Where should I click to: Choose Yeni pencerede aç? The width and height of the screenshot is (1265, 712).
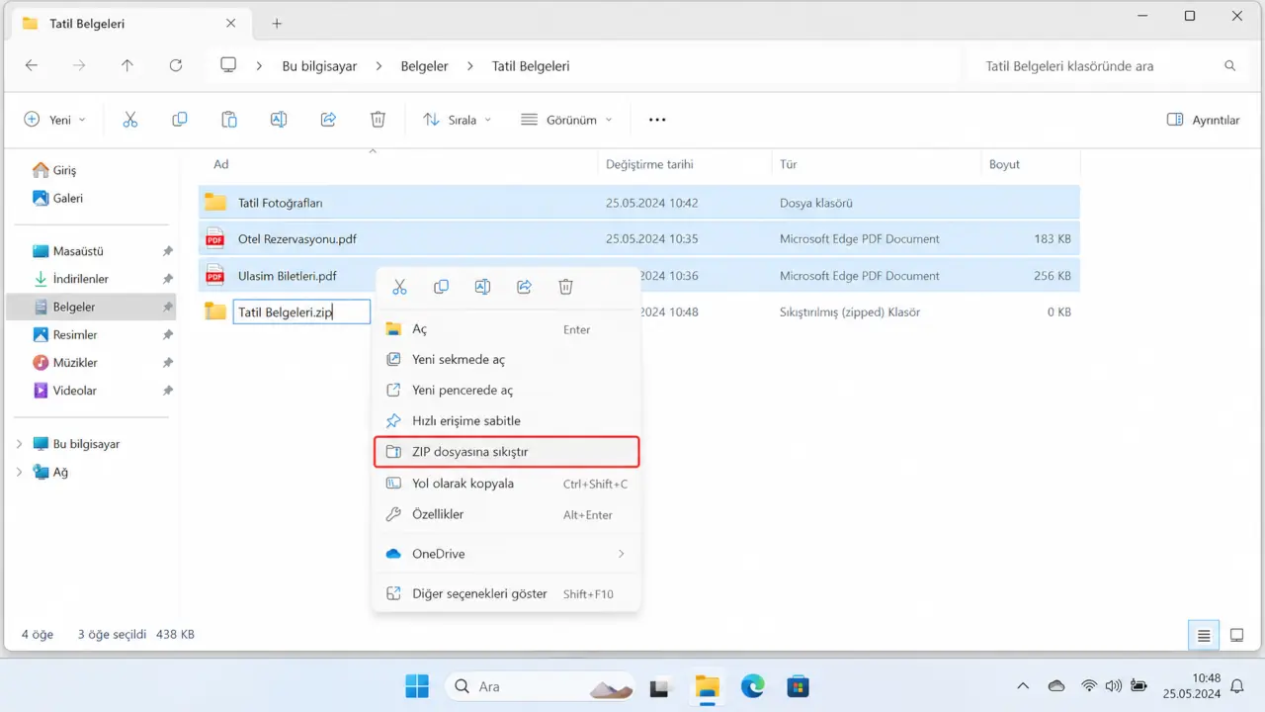click(x=506, y=391)
